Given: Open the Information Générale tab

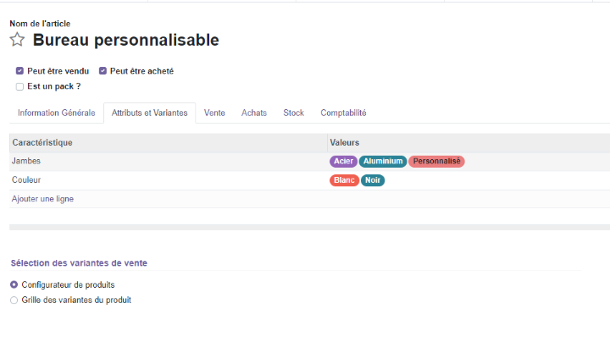Looking at the screenshot, I should [x=57, y=113].
